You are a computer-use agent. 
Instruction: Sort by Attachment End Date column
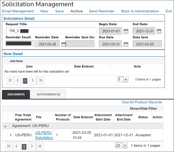point(124,117)
